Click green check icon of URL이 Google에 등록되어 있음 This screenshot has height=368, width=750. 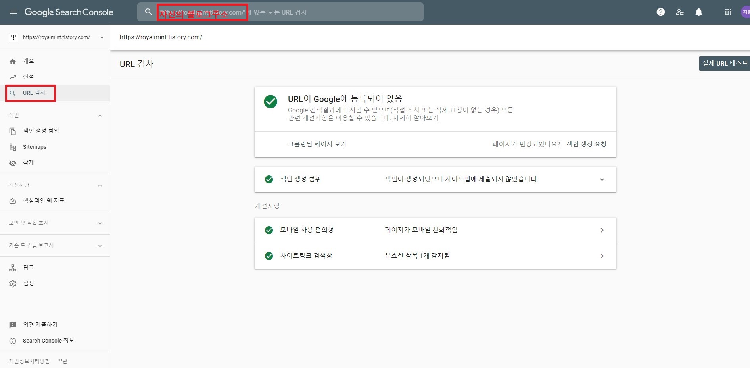pos(270,102)
